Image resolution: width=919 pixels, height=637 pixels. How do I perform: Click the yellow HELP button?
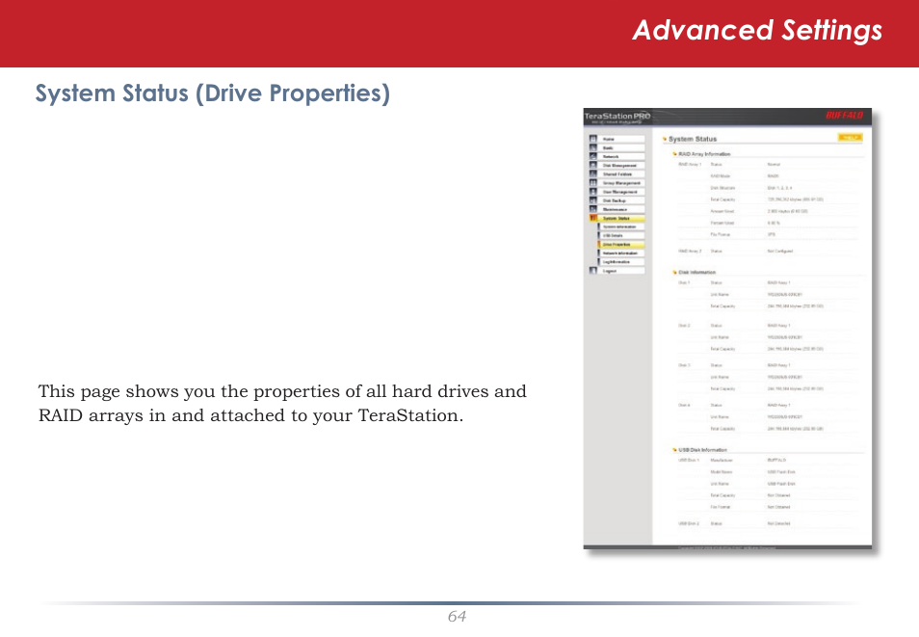tap(850, 138)
